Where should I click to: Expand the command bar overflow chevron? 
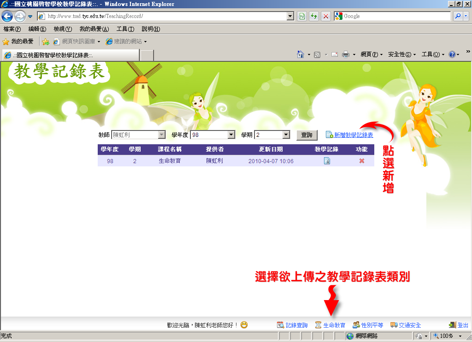tap(468, 52)
